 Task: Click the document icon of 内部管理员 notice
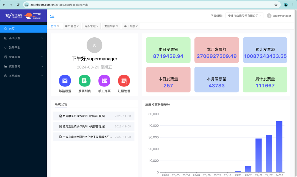61,127
